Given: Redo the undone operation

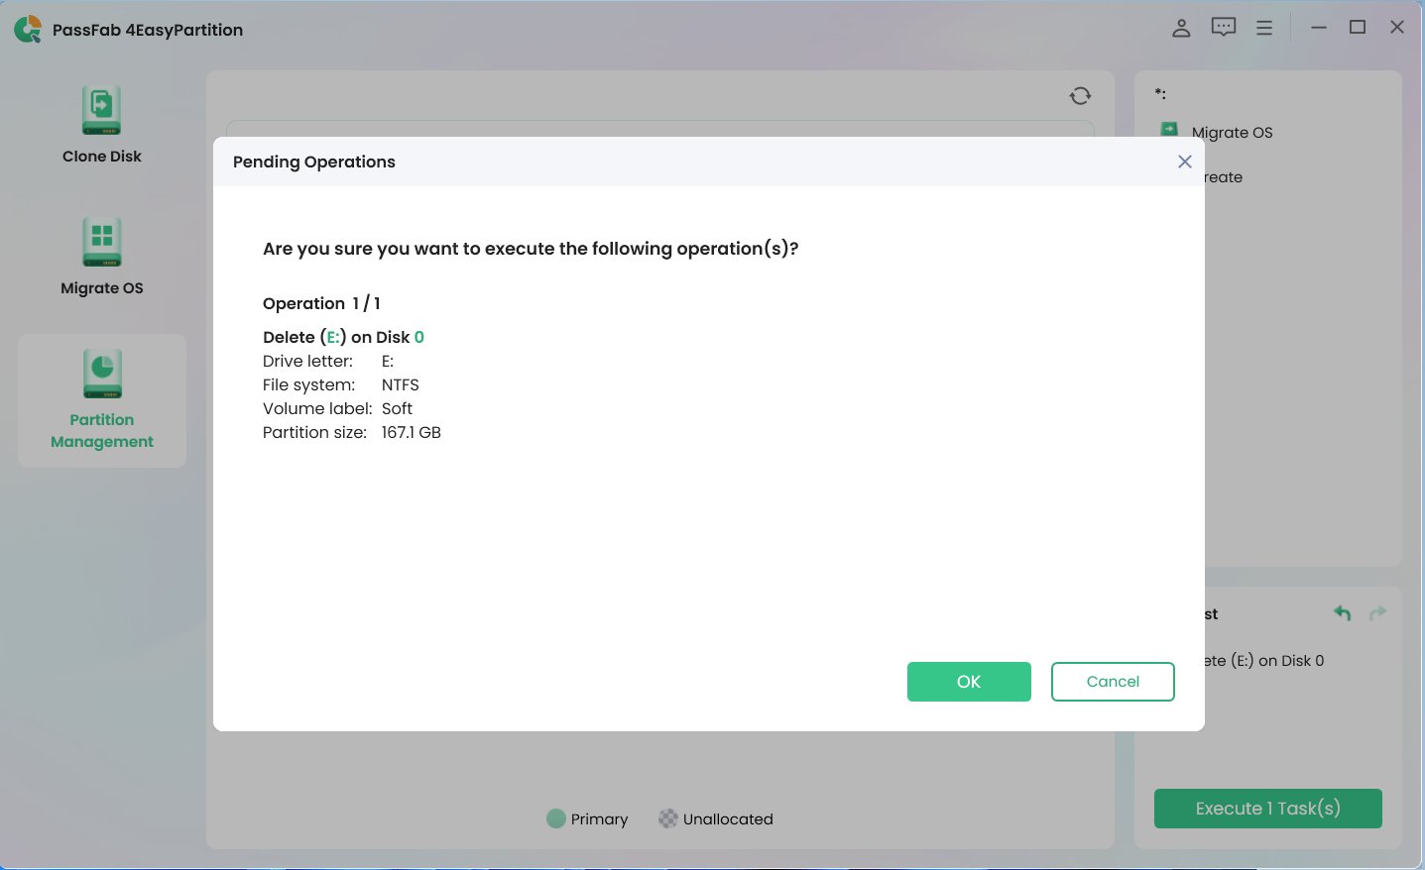Looking at the screenshot, I should [x=1376, y=612].
